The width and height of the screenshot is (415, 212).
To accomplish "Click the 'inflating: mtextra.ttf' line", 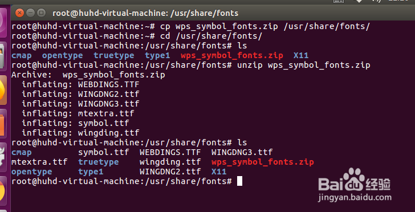I will [78, 113].
